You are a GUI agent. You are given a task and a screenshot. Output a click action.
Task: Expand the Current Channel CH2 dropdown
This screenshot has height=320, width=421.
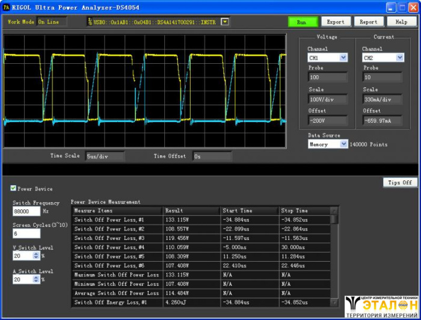click(x=399, y=58)
